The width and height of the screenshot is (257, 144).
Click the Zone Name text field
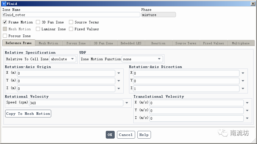[71, 15]
